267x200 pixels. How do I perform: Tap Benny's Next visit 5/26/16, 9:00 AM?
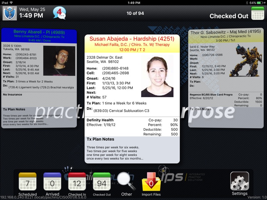point(27,73)
